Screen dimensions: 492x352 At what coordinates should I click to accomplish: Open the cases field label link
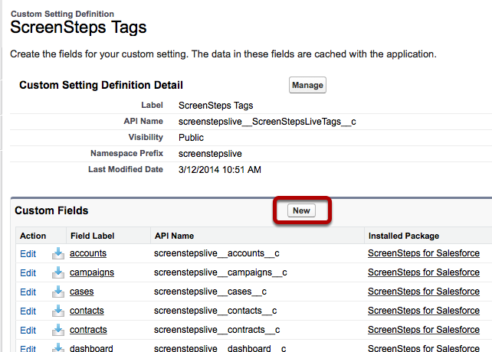(x=81, y=292)
